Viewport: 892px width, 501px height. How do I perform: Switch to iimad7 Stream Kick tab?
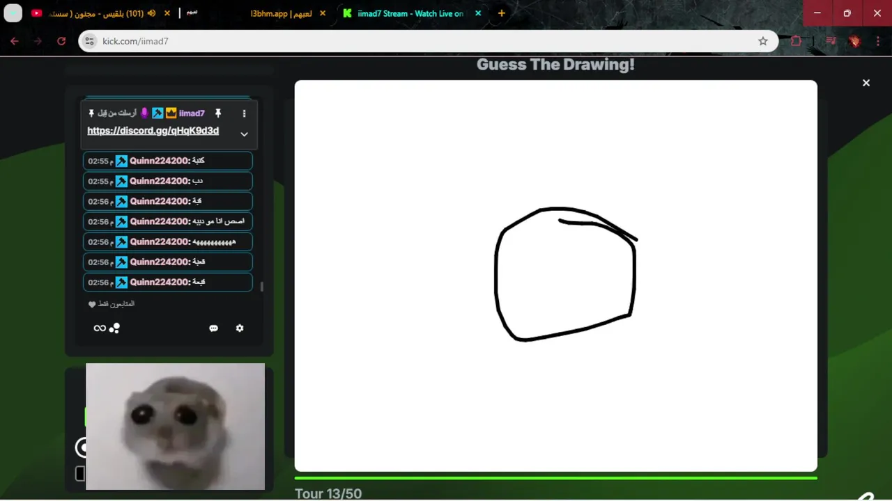click(410, 13)
